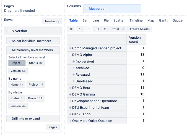Select the Version level with 68 members

tap(18, 71)
